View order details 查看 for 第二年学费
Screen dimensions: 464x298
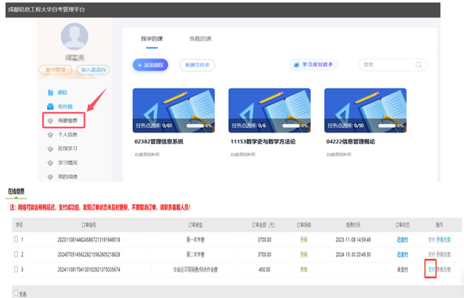coord(304,254)
